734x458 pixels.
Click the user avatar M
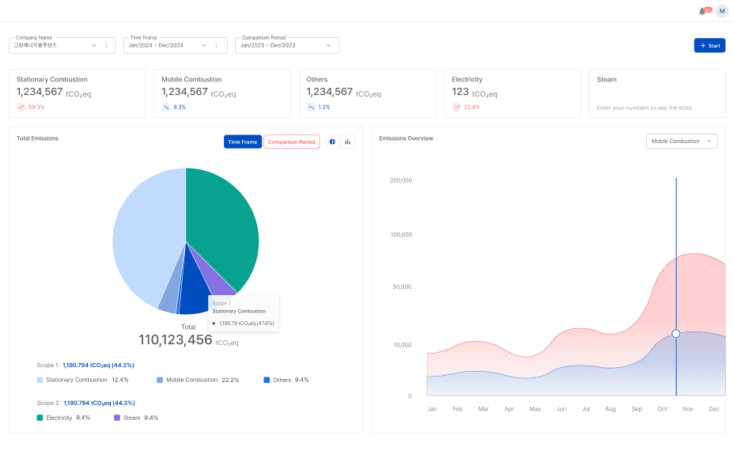[x=721, y=11]
